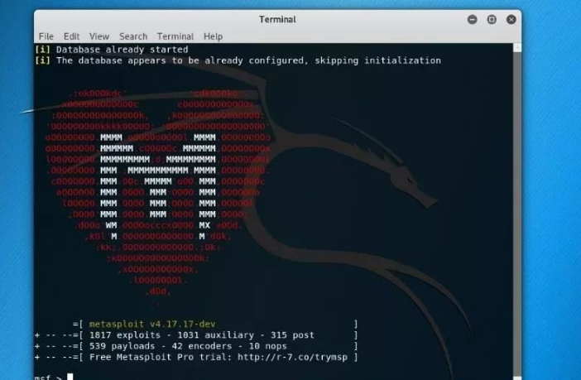This screenshot has height=380, width=581.
Task: Click the '10 nops' text
Action: (x=267, y=346)
